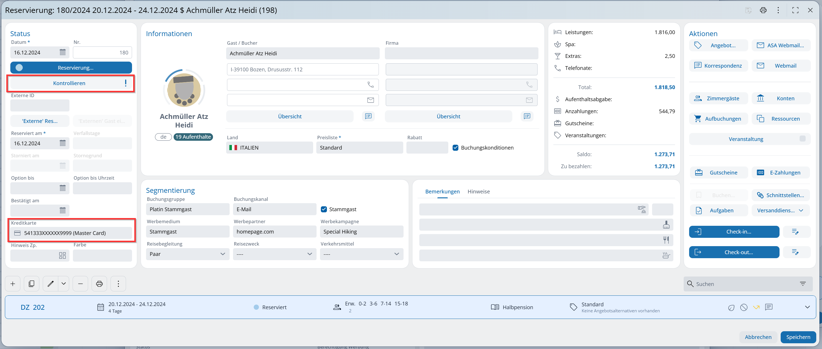This screenshot has width=822, height=349.
Task: Open the calendar picker for Reserviert am
Action: [x=63, y=143]
